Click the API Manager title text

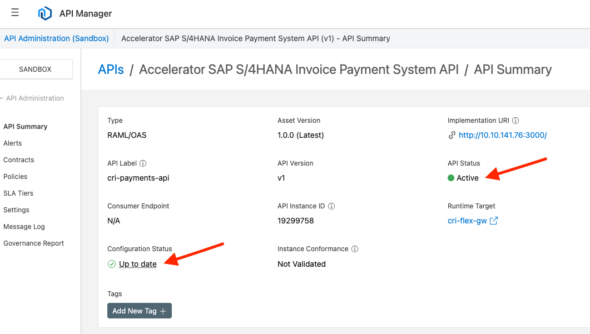coord(86,13)
